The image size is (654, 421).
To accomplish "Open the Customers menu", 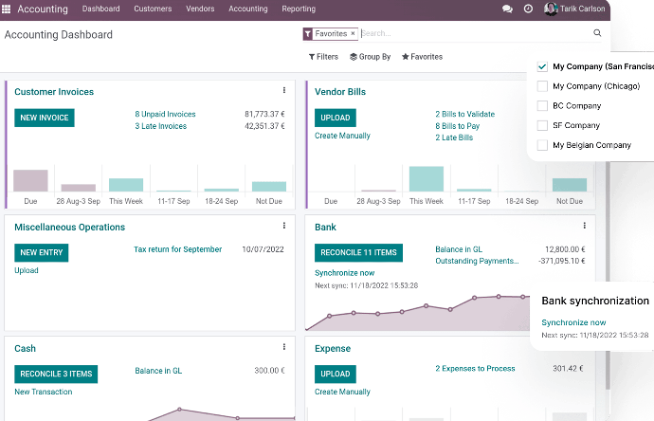I will (153, 9).
